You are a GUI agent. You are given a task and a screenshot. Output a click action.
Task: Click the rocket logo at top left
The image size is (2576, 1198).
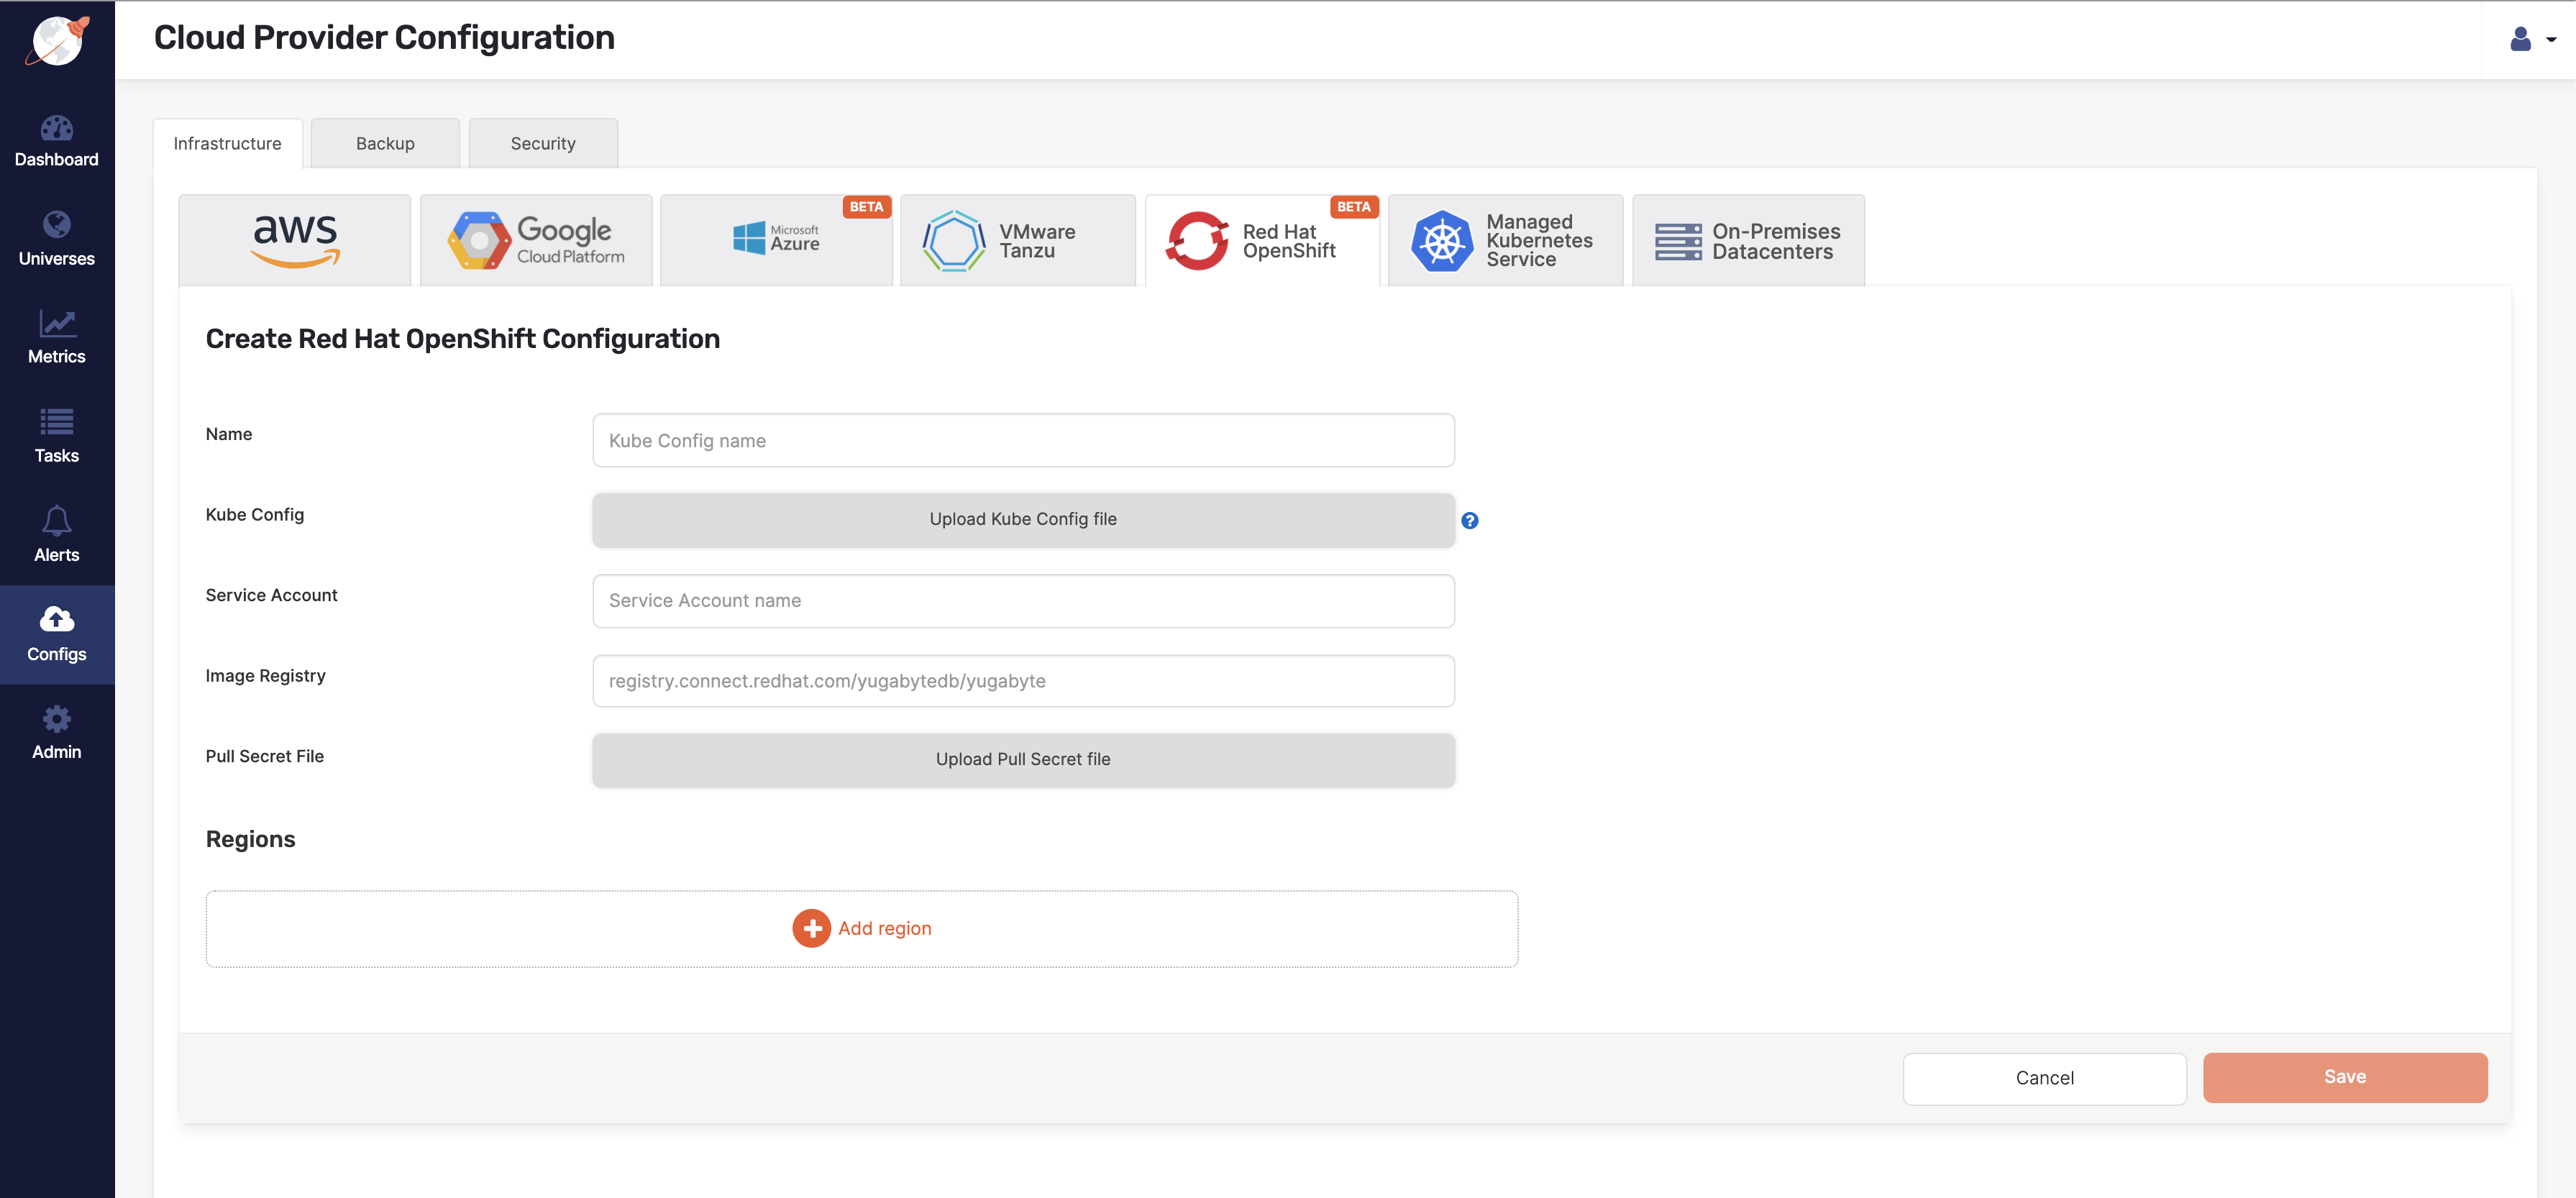click(x=56, y=40)
